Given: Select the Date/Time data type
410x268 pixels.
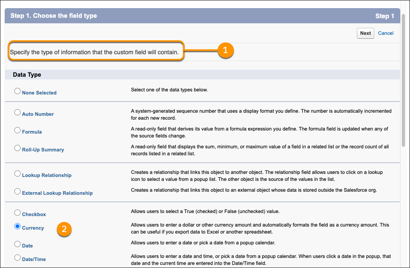Looking at the screenshot, I should click(17, 257).
